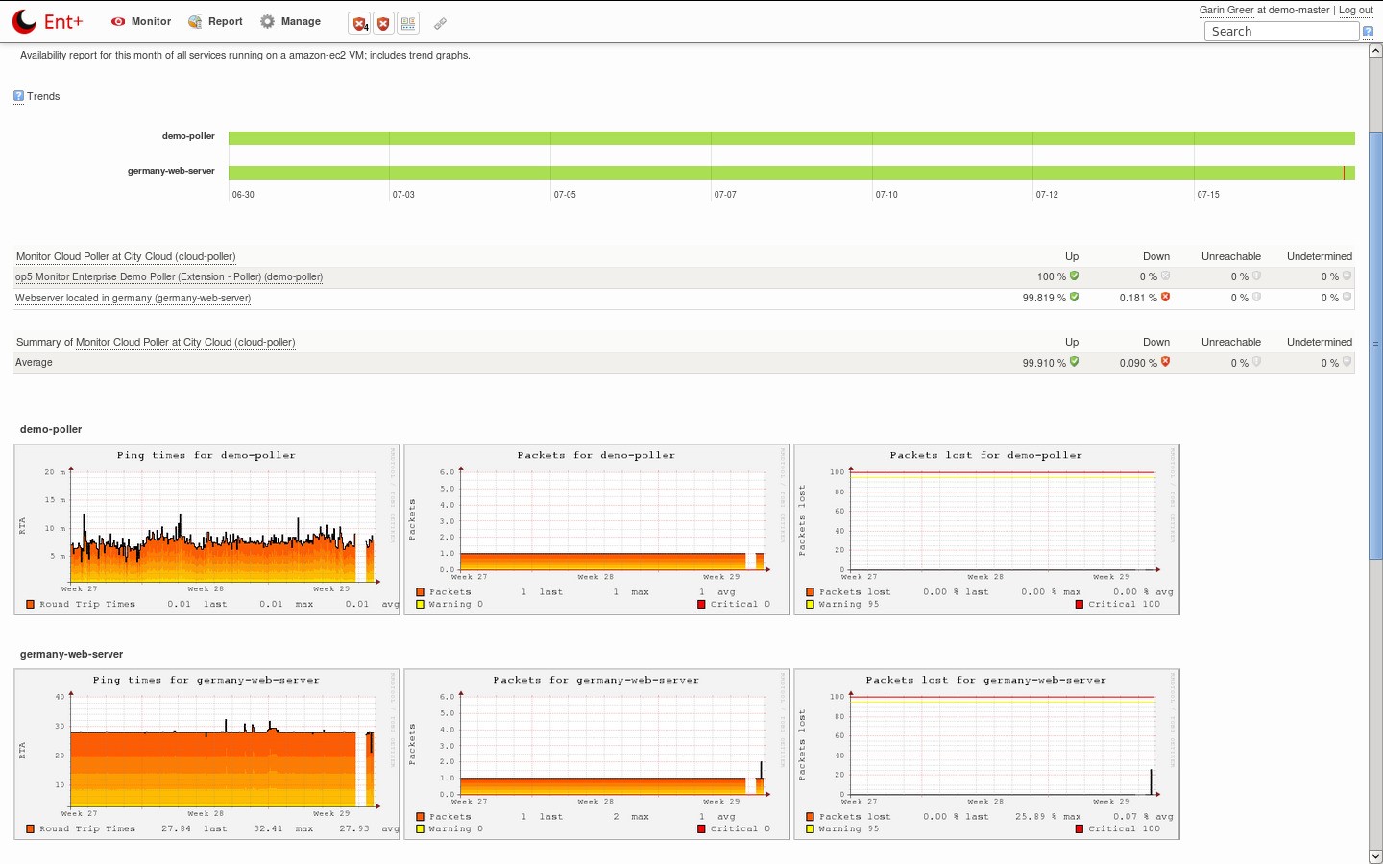Click the permalink chain icon in the toolbar

coord(440,23)
